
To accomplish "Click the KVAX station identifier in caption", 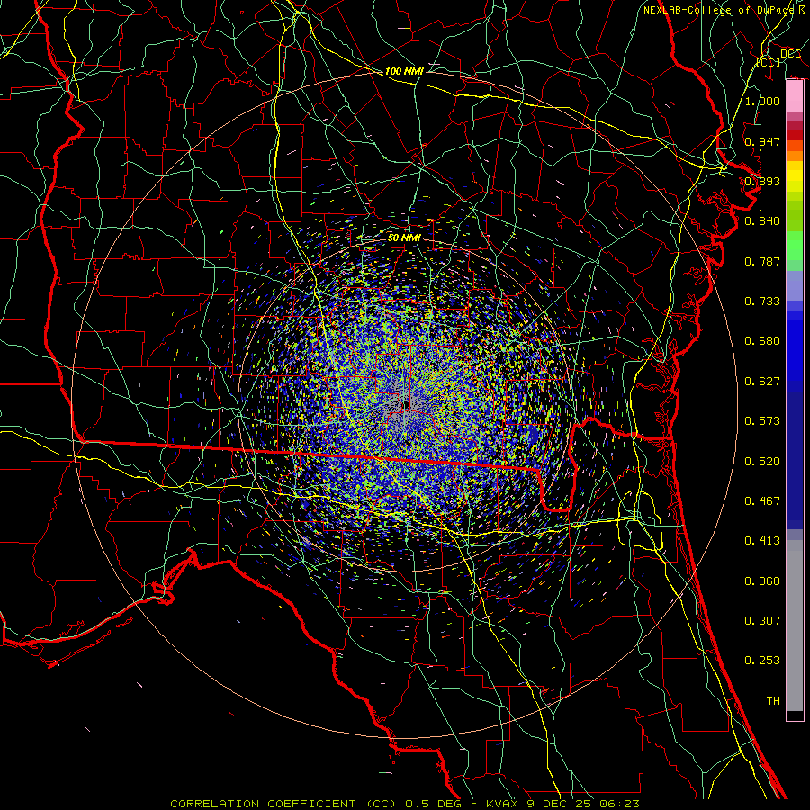I will click(503, 804).
